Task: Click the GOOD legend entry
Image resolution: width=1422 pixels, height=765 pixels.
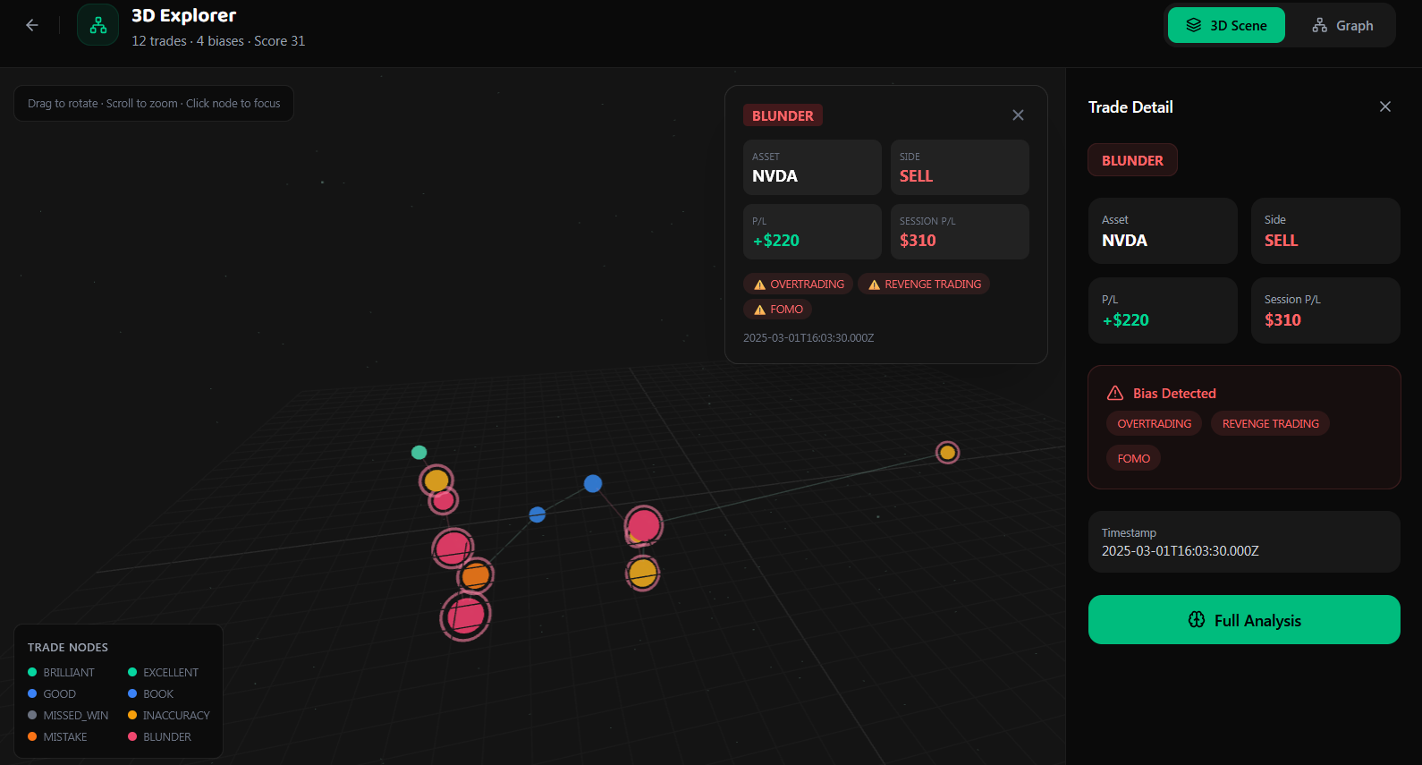Action: tap(52, 693)
